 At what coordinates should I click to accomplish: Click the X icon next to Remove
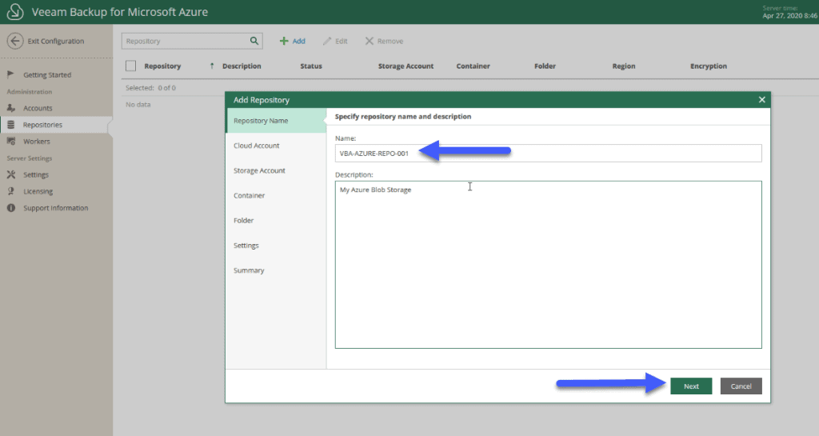370,41
